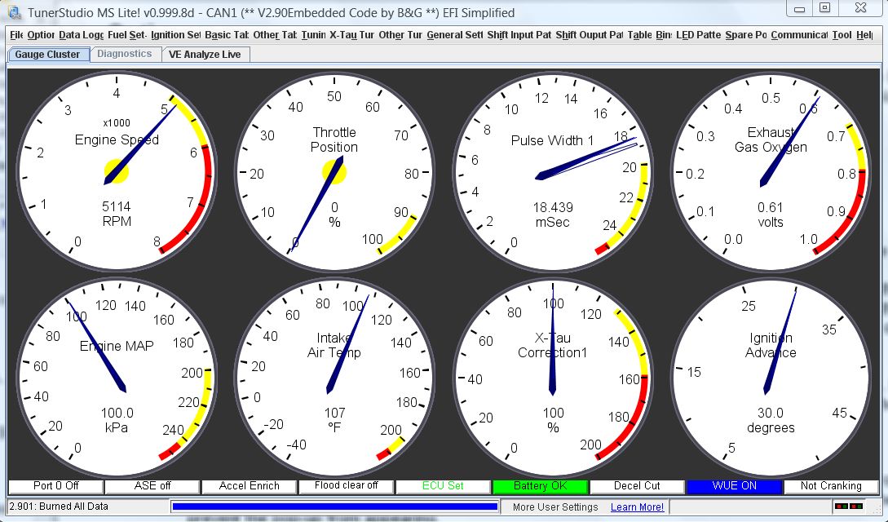The width and height of the screenshot is (888, 522).
Task: Select the Engine Speed gauge
Action: [114, 171]
